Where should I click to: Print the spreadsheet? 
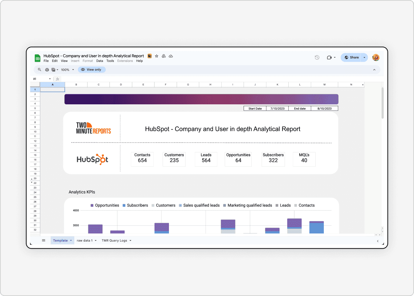coord(47,70)
